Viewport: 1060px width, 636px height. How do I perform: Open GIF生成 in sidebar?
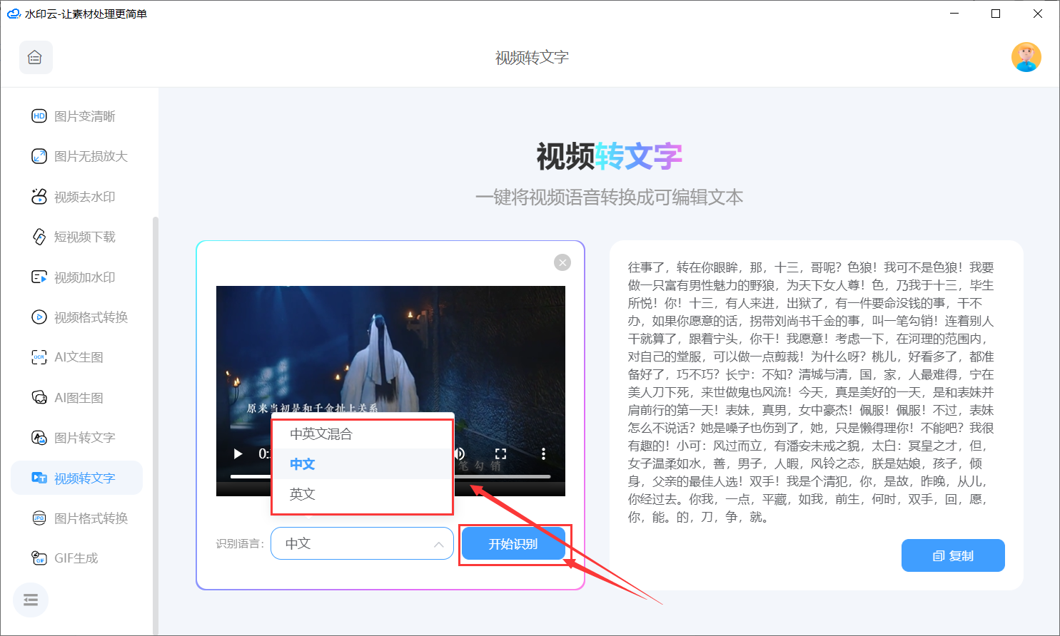pyautogui.click(x=76, y=558)
